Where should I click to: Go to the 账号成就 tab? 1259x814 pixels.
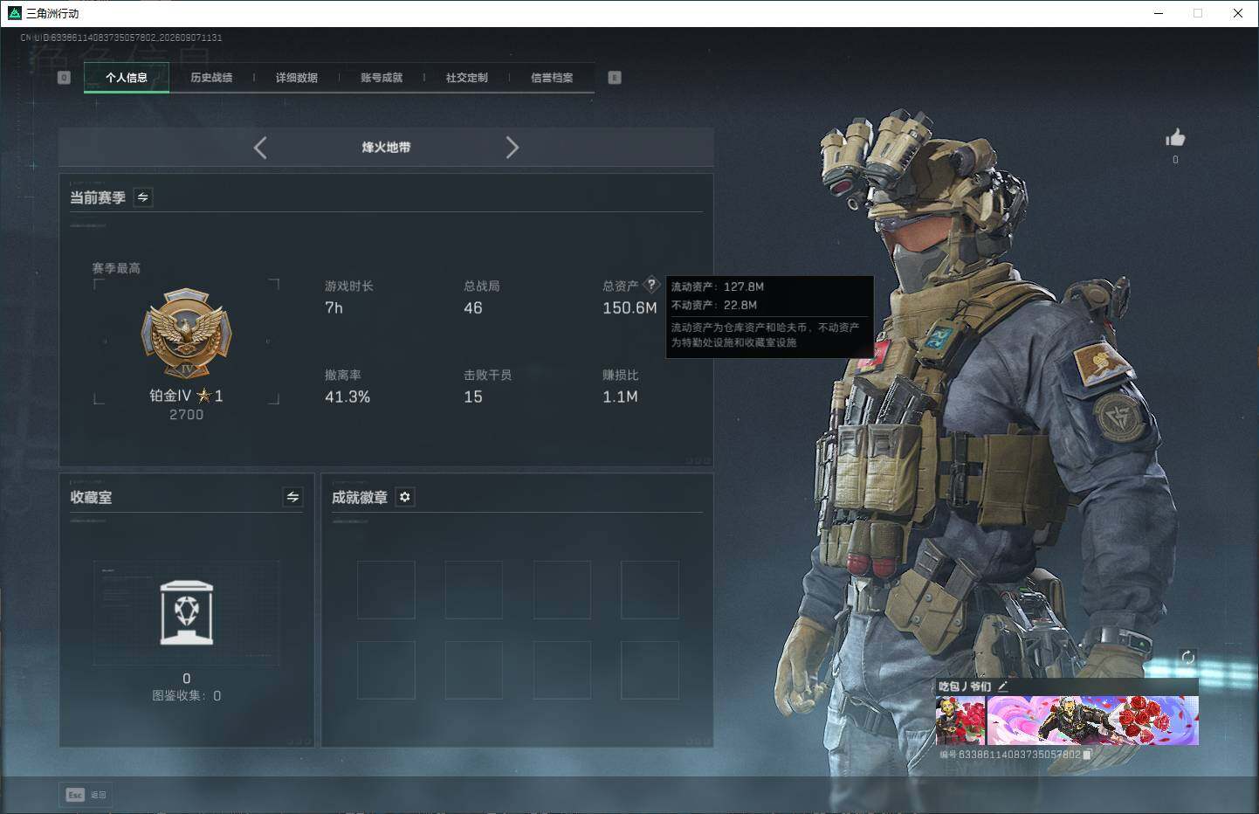pyautogui.click(x=382, y=78)
